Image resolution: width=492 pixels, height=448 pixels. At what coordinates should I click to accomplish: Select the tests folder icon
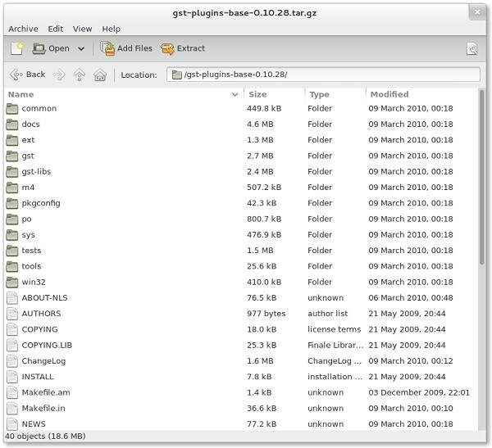pyautogui.click(x=12, y=251)
